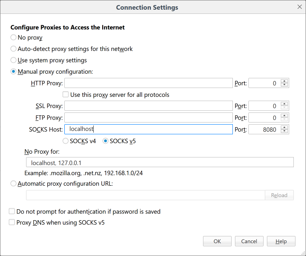306x256 pixels.
Task: Click the FTP Proxy text field
Action: (x=148, y=117)
